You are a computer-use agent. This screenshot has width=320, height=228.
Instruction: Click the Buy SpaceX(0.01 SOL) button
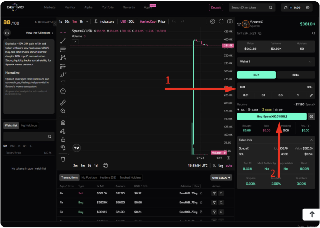(272, 117)
